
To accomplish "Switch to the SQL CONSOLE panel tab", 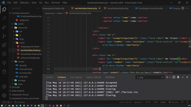I will pyautogui.click(x=76, y=77).
